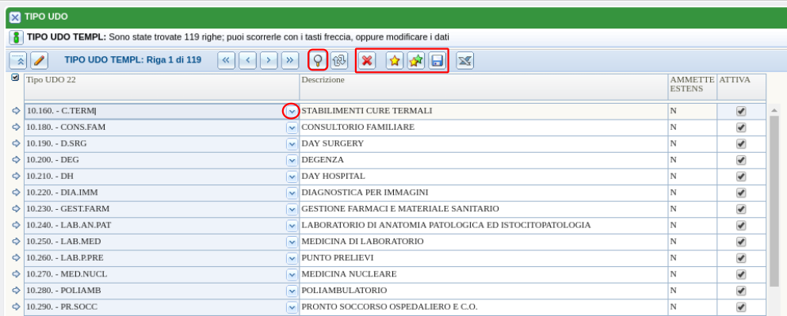Click description cell GESTIONE FARMACI E MATERIALE SANITARIO

coord(483,208)
